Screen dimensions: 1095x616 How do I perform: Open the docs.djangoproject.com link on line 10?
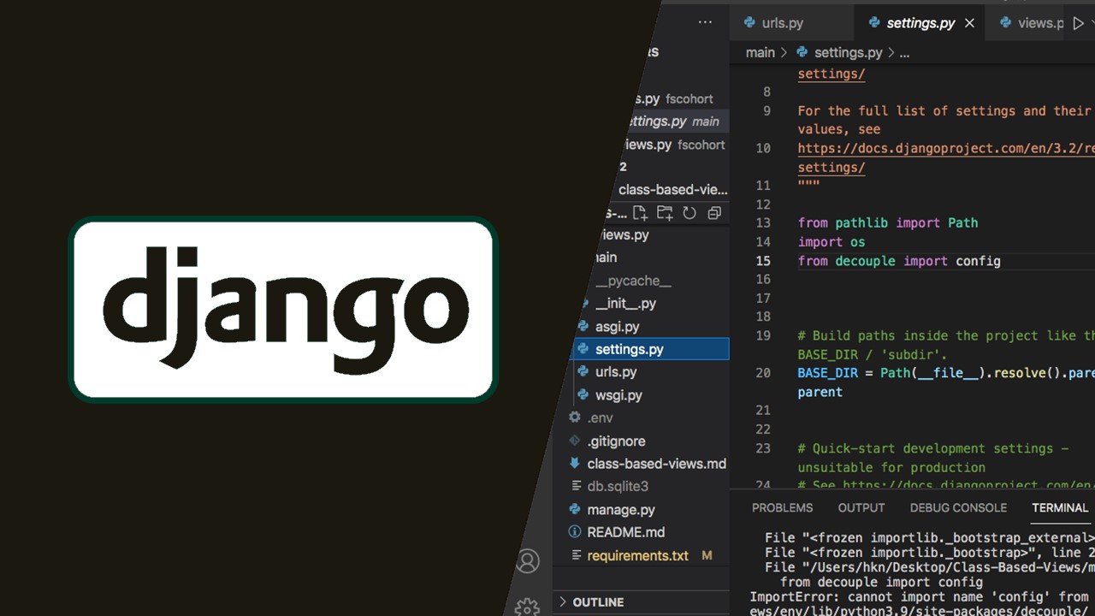946,148
